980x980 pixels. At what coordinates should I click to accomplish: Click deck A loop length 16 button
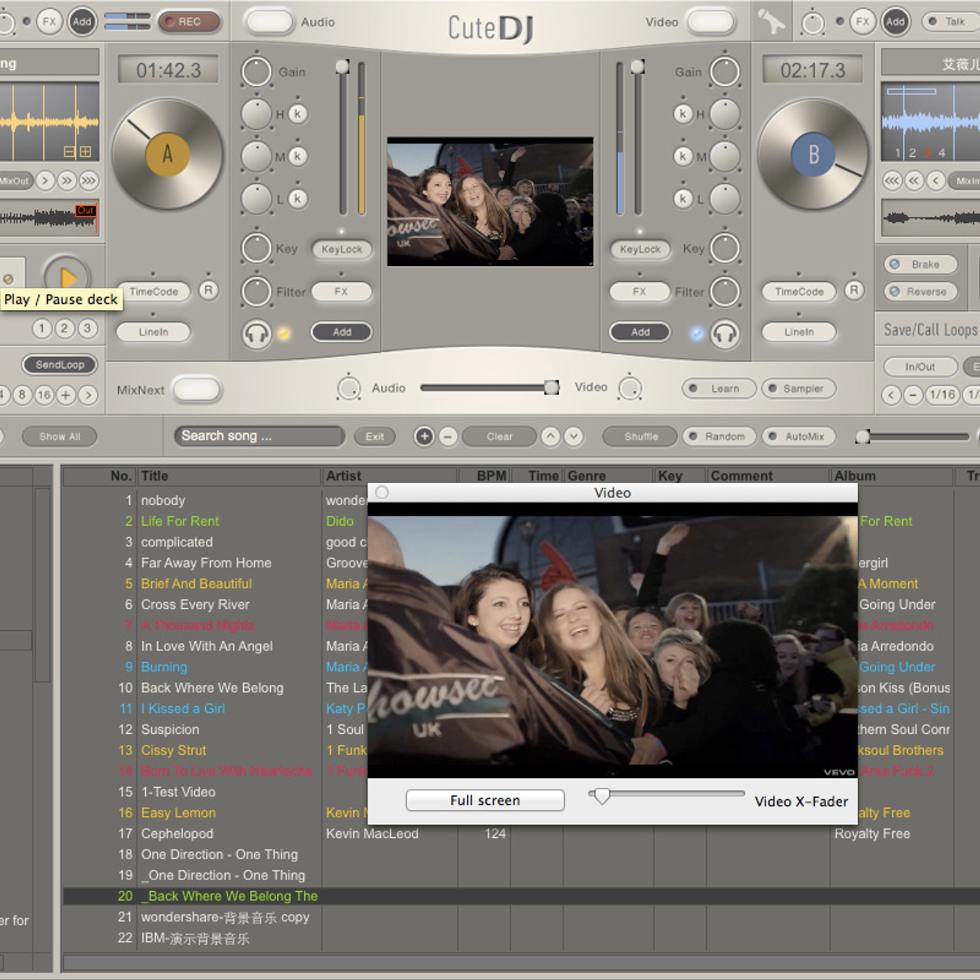click(x=43, y=395)
